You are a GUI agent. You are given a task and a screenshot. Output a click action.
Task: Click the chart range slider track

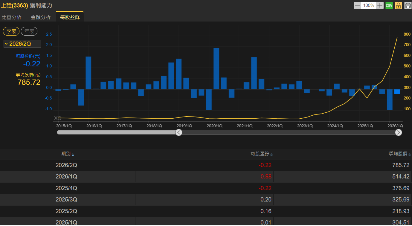[289, 132]
